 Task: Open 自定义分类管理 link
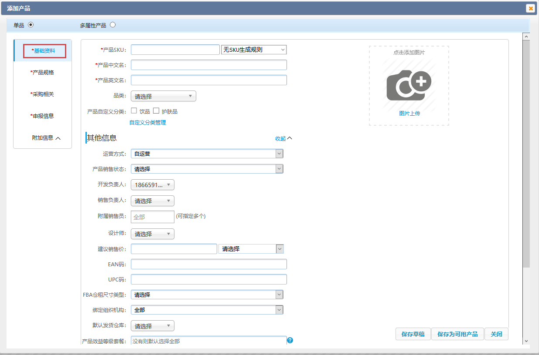tap(147, 123)
